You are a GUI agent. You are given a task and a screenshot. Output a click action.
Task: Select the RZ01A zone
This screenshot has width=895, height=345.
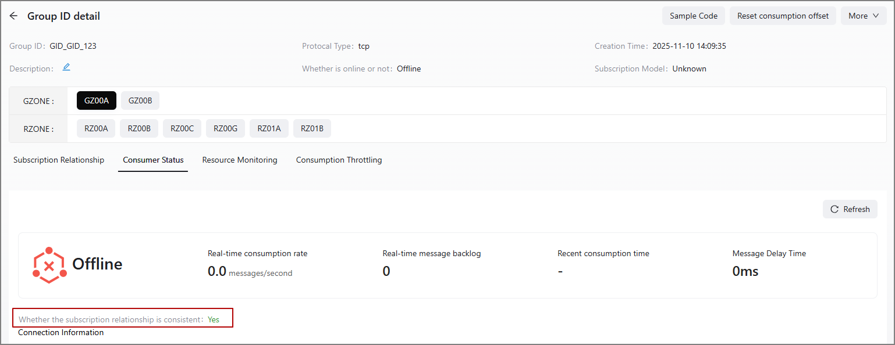click(269, 128)
